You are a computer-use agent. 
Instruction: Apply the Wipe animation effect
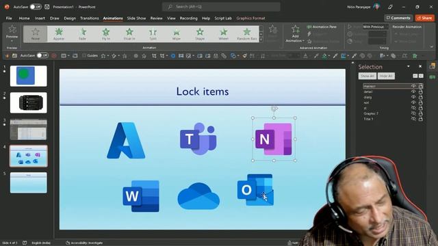coord(177,33)
